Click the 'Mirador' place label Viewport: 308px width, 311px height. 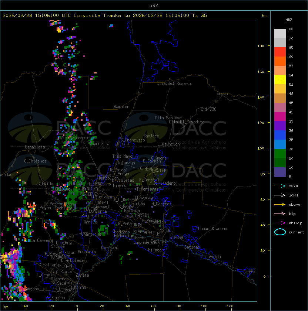pyautogui.click(x=156, y=250)
